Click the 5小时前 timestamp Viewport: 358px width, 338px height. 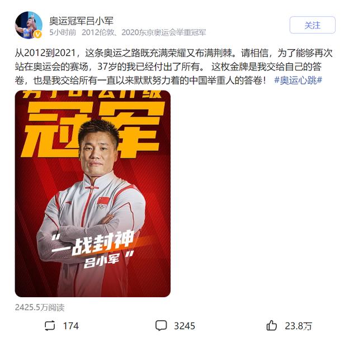(x=63, y=32)
